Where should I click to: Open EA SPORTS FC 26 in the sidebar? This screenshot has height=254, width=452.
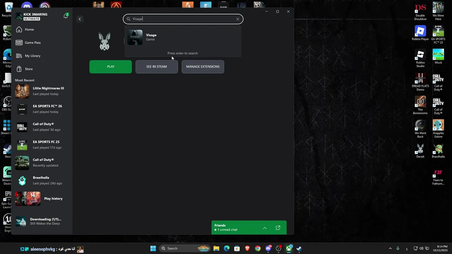click(x=42, y=109)
